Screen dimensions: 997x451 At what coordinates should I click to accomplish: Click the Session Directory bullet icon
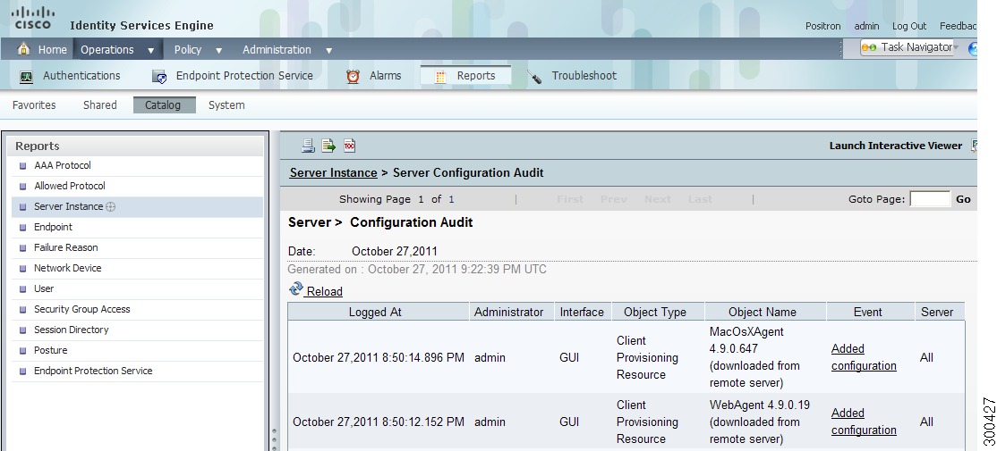click(23, 330)
